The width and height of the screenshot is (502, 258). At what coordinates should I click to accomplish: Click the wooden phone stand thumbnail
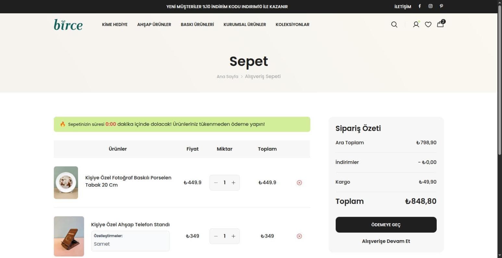coord(69,236)
